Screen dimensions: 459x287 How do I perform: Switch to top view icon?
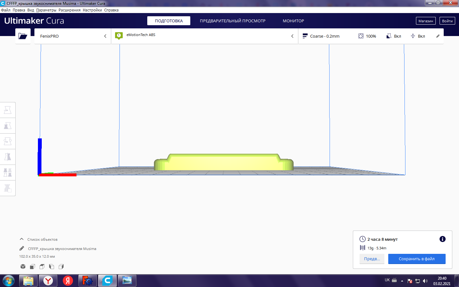point(42,267)
